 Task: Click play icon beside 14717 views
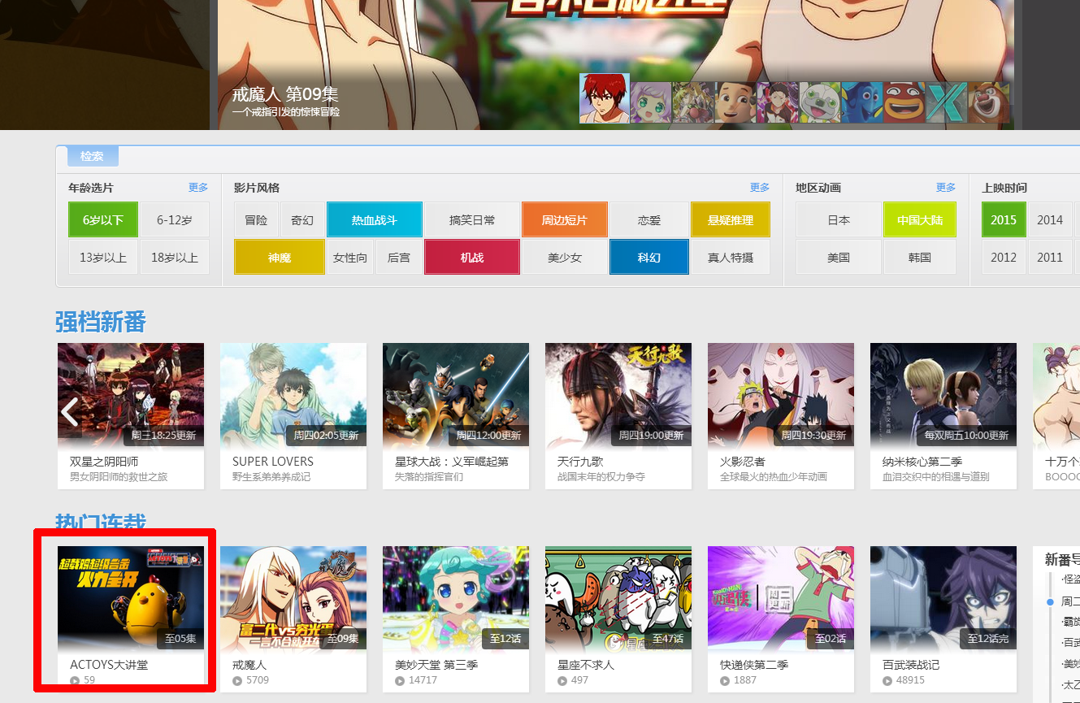[x=400, y=680]
